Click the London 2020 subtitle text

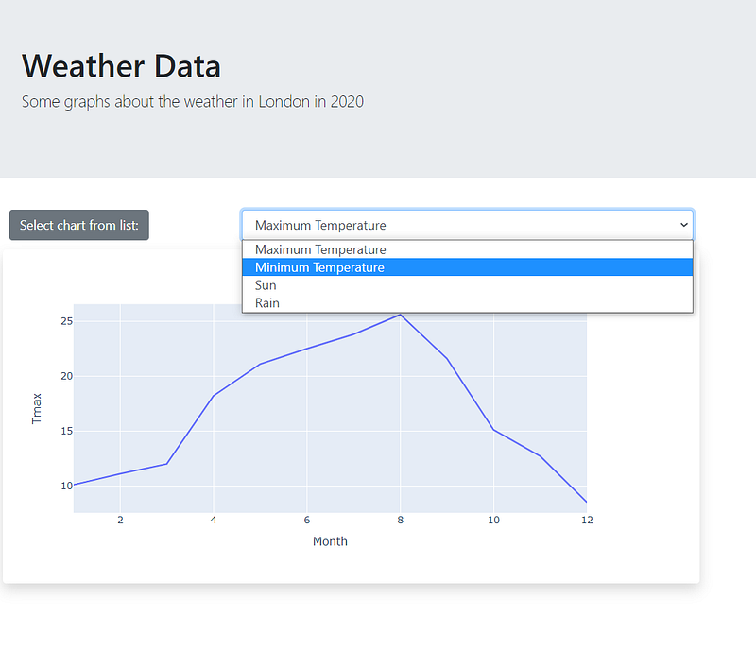[193, 102]
